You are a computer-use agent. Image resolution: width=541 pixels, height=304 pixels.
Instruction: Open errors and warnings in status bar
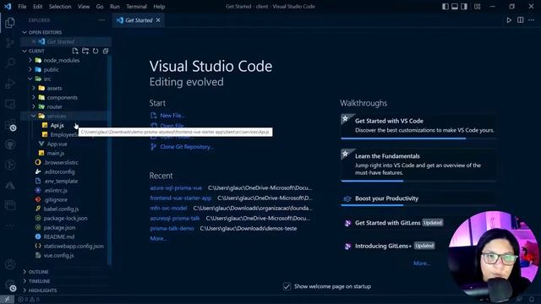tap(28, 300)
